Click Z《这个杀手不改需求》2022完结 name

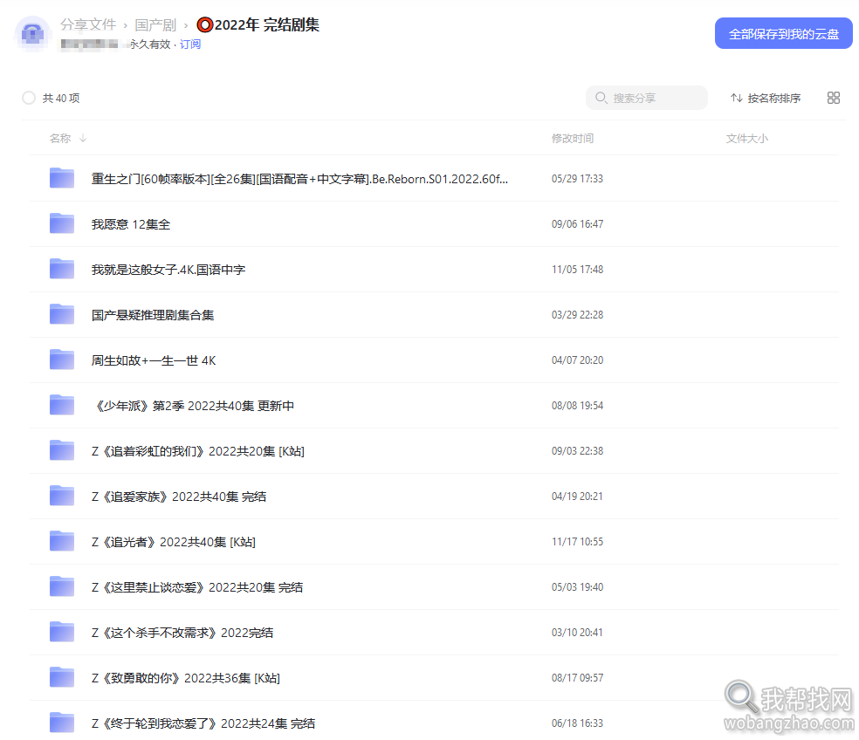click(182, 634)
